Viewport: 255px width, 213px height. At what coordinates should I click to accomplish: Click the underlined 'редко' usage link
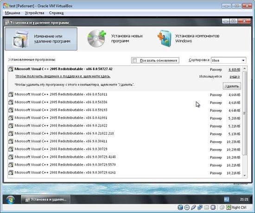235,77
